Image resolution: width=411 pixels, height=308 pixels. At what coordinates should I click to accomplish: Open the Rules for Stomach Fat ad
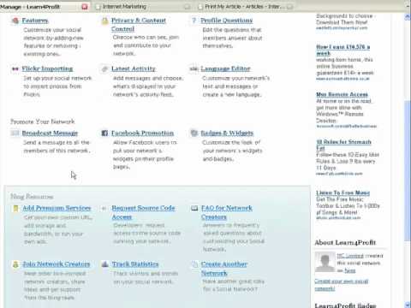[x=343, y=145]
